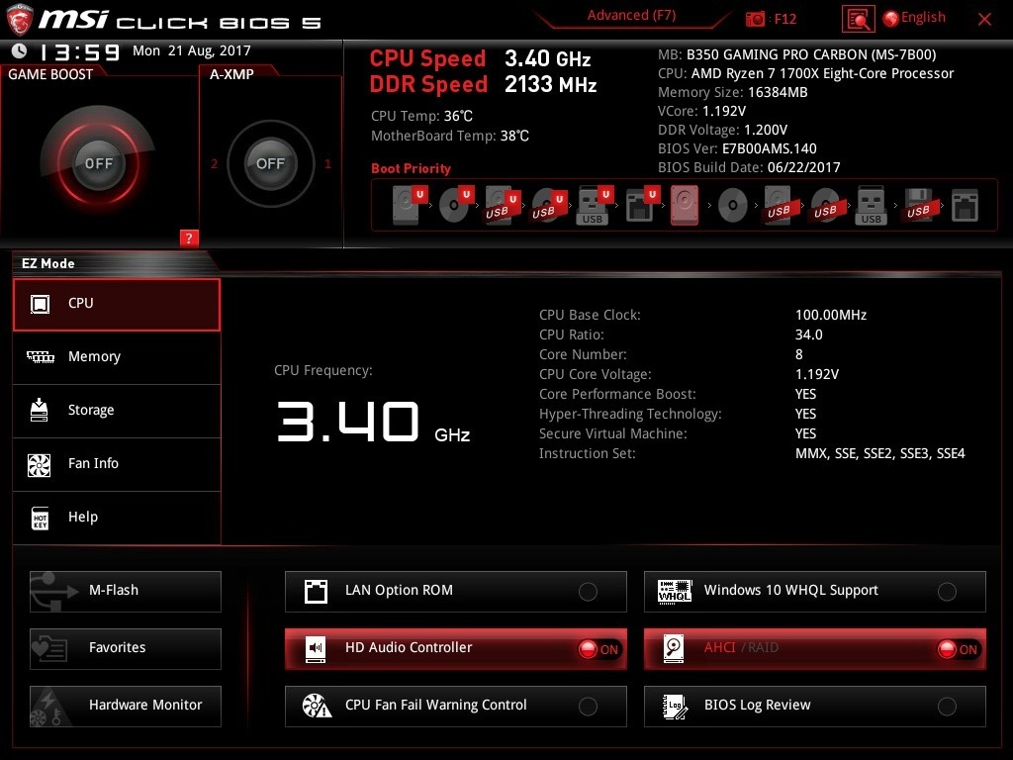1013x760 pixels.
Task: Click the Core Number value 8
Action: coord(799,355)
